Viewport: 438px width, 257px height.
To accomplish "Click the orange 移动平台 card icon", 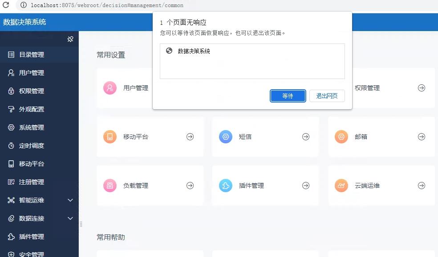I will coord(110,137).
